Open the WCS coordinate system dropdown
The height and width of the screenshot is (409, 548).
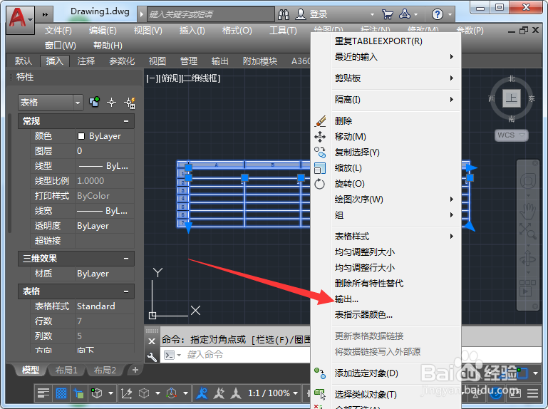512,135
